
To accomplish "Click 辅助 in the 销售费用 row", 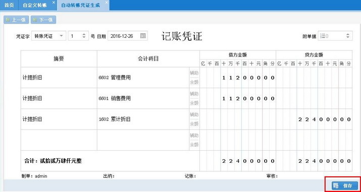I will (x=194, y=94).
